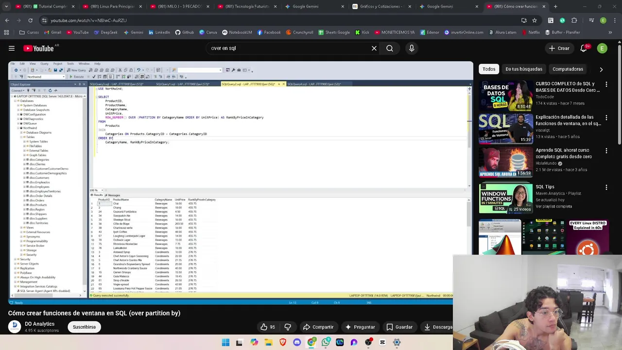Dislike the video with thumbs down
The width and height of the screenshot is (622, 350).
288,327
